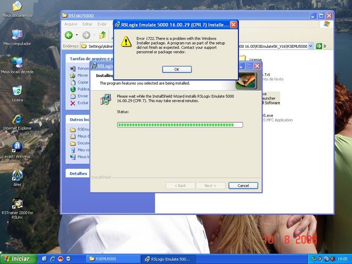Switch to RSLogix Emulate 500... taskbar button
The height and width of the screenshot is (264, 352).
(x=168, y=259)
